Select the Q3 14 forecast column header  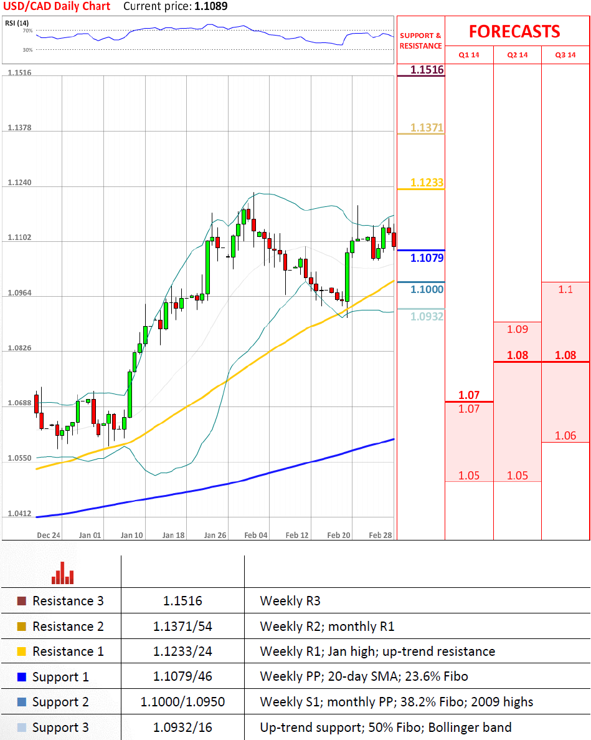tap(565, 55)
